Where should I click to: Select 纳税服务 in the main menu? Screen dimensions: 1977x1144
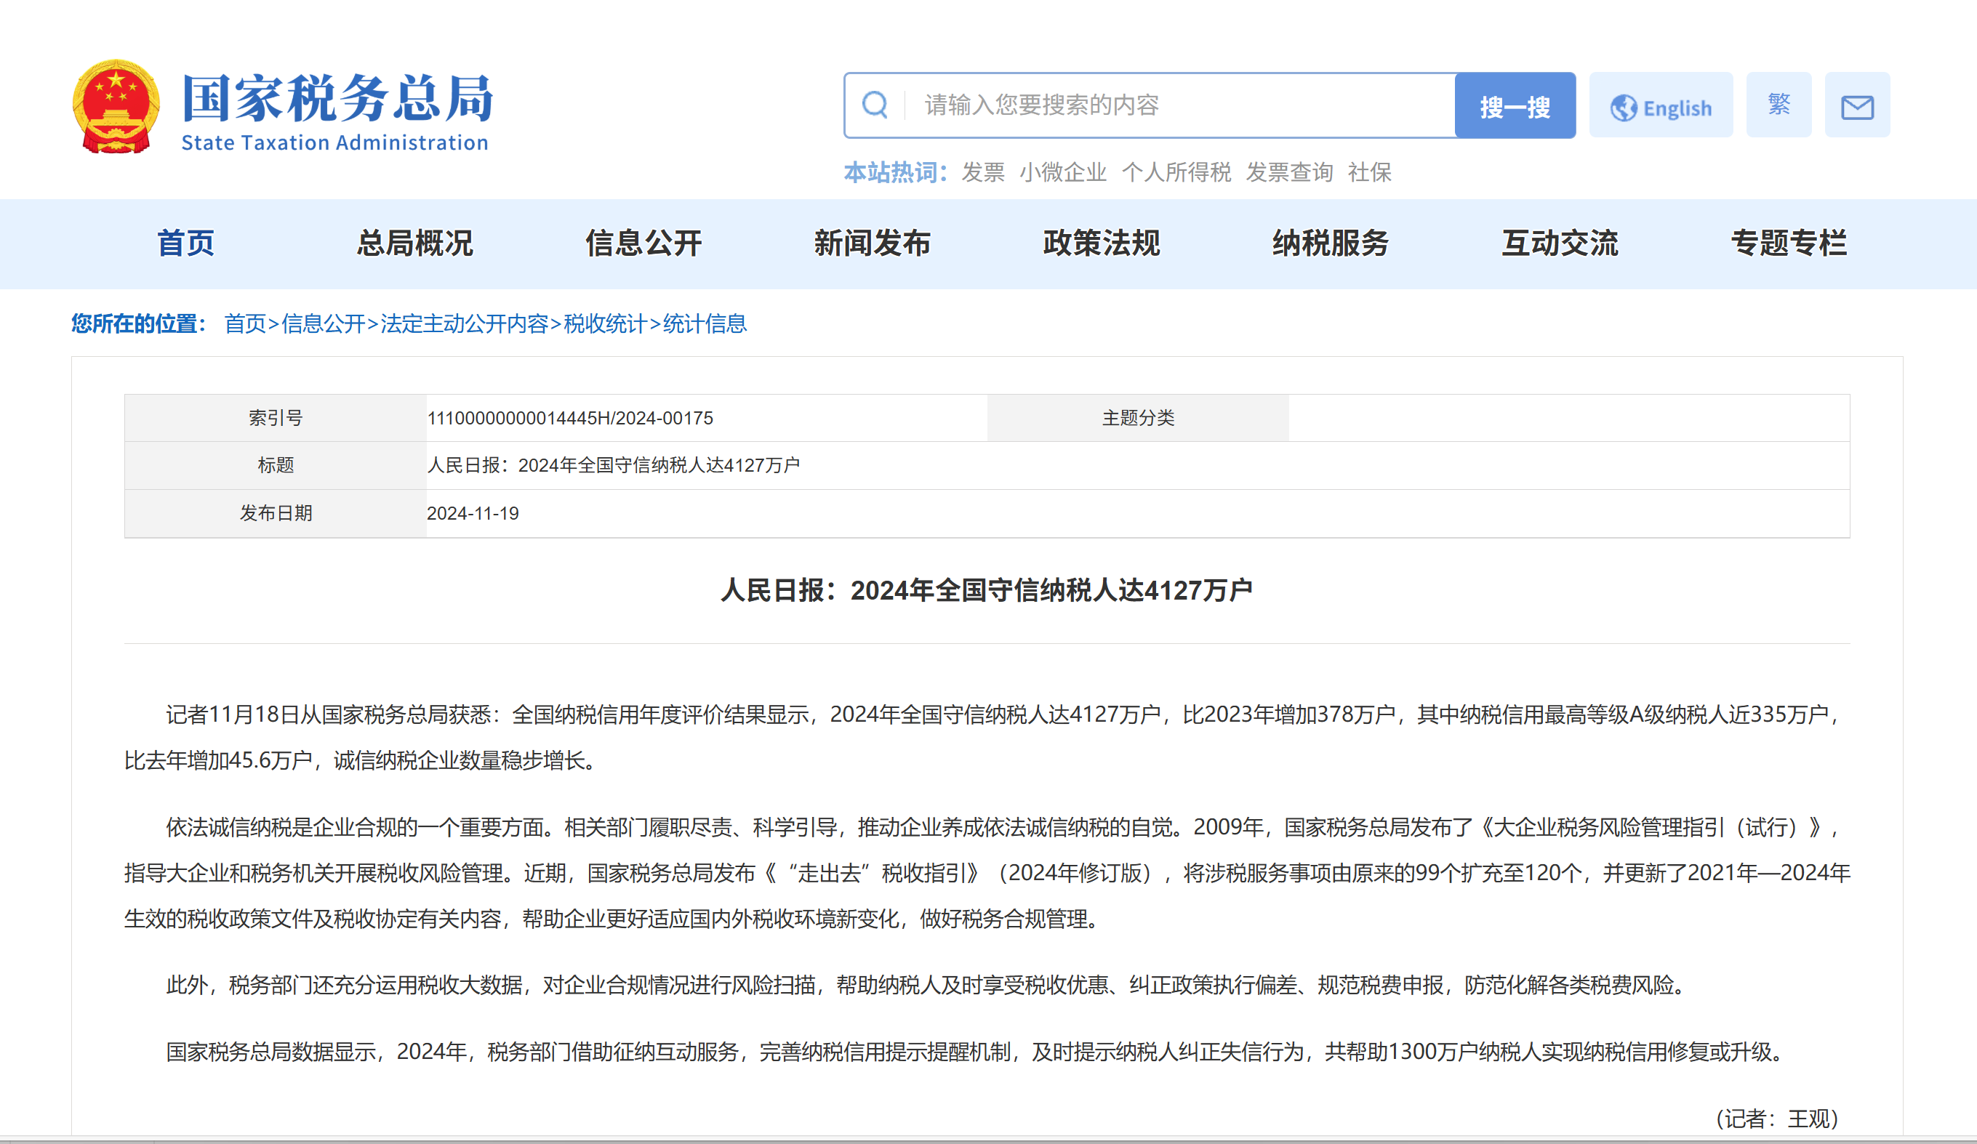pos(1331,243)
